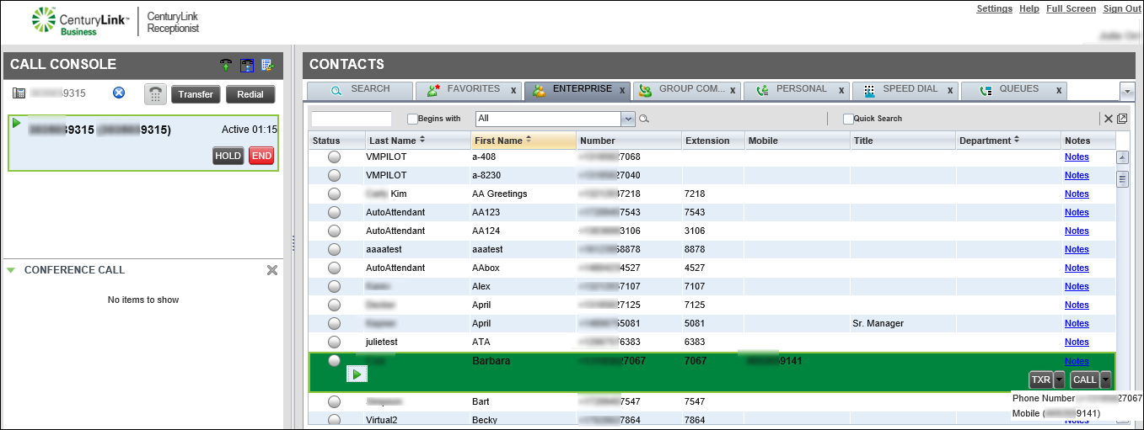This screenshot has width=1144, height=430.
Task: Click the contacts search text field
Action: coord(352,119)
